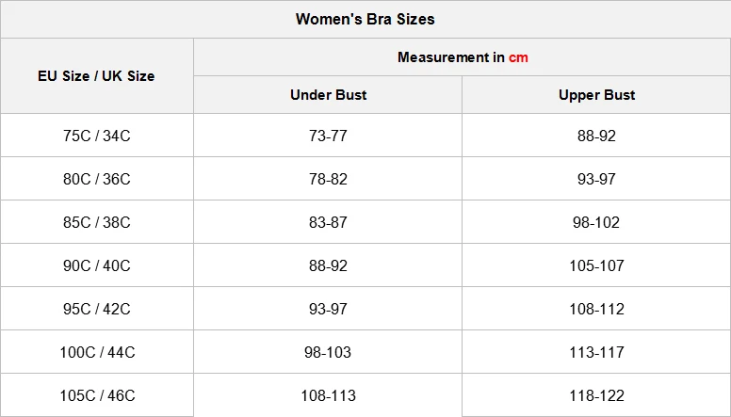
Task: Select the 118-122 upper bust cell
Action: [x=596, y=395]
